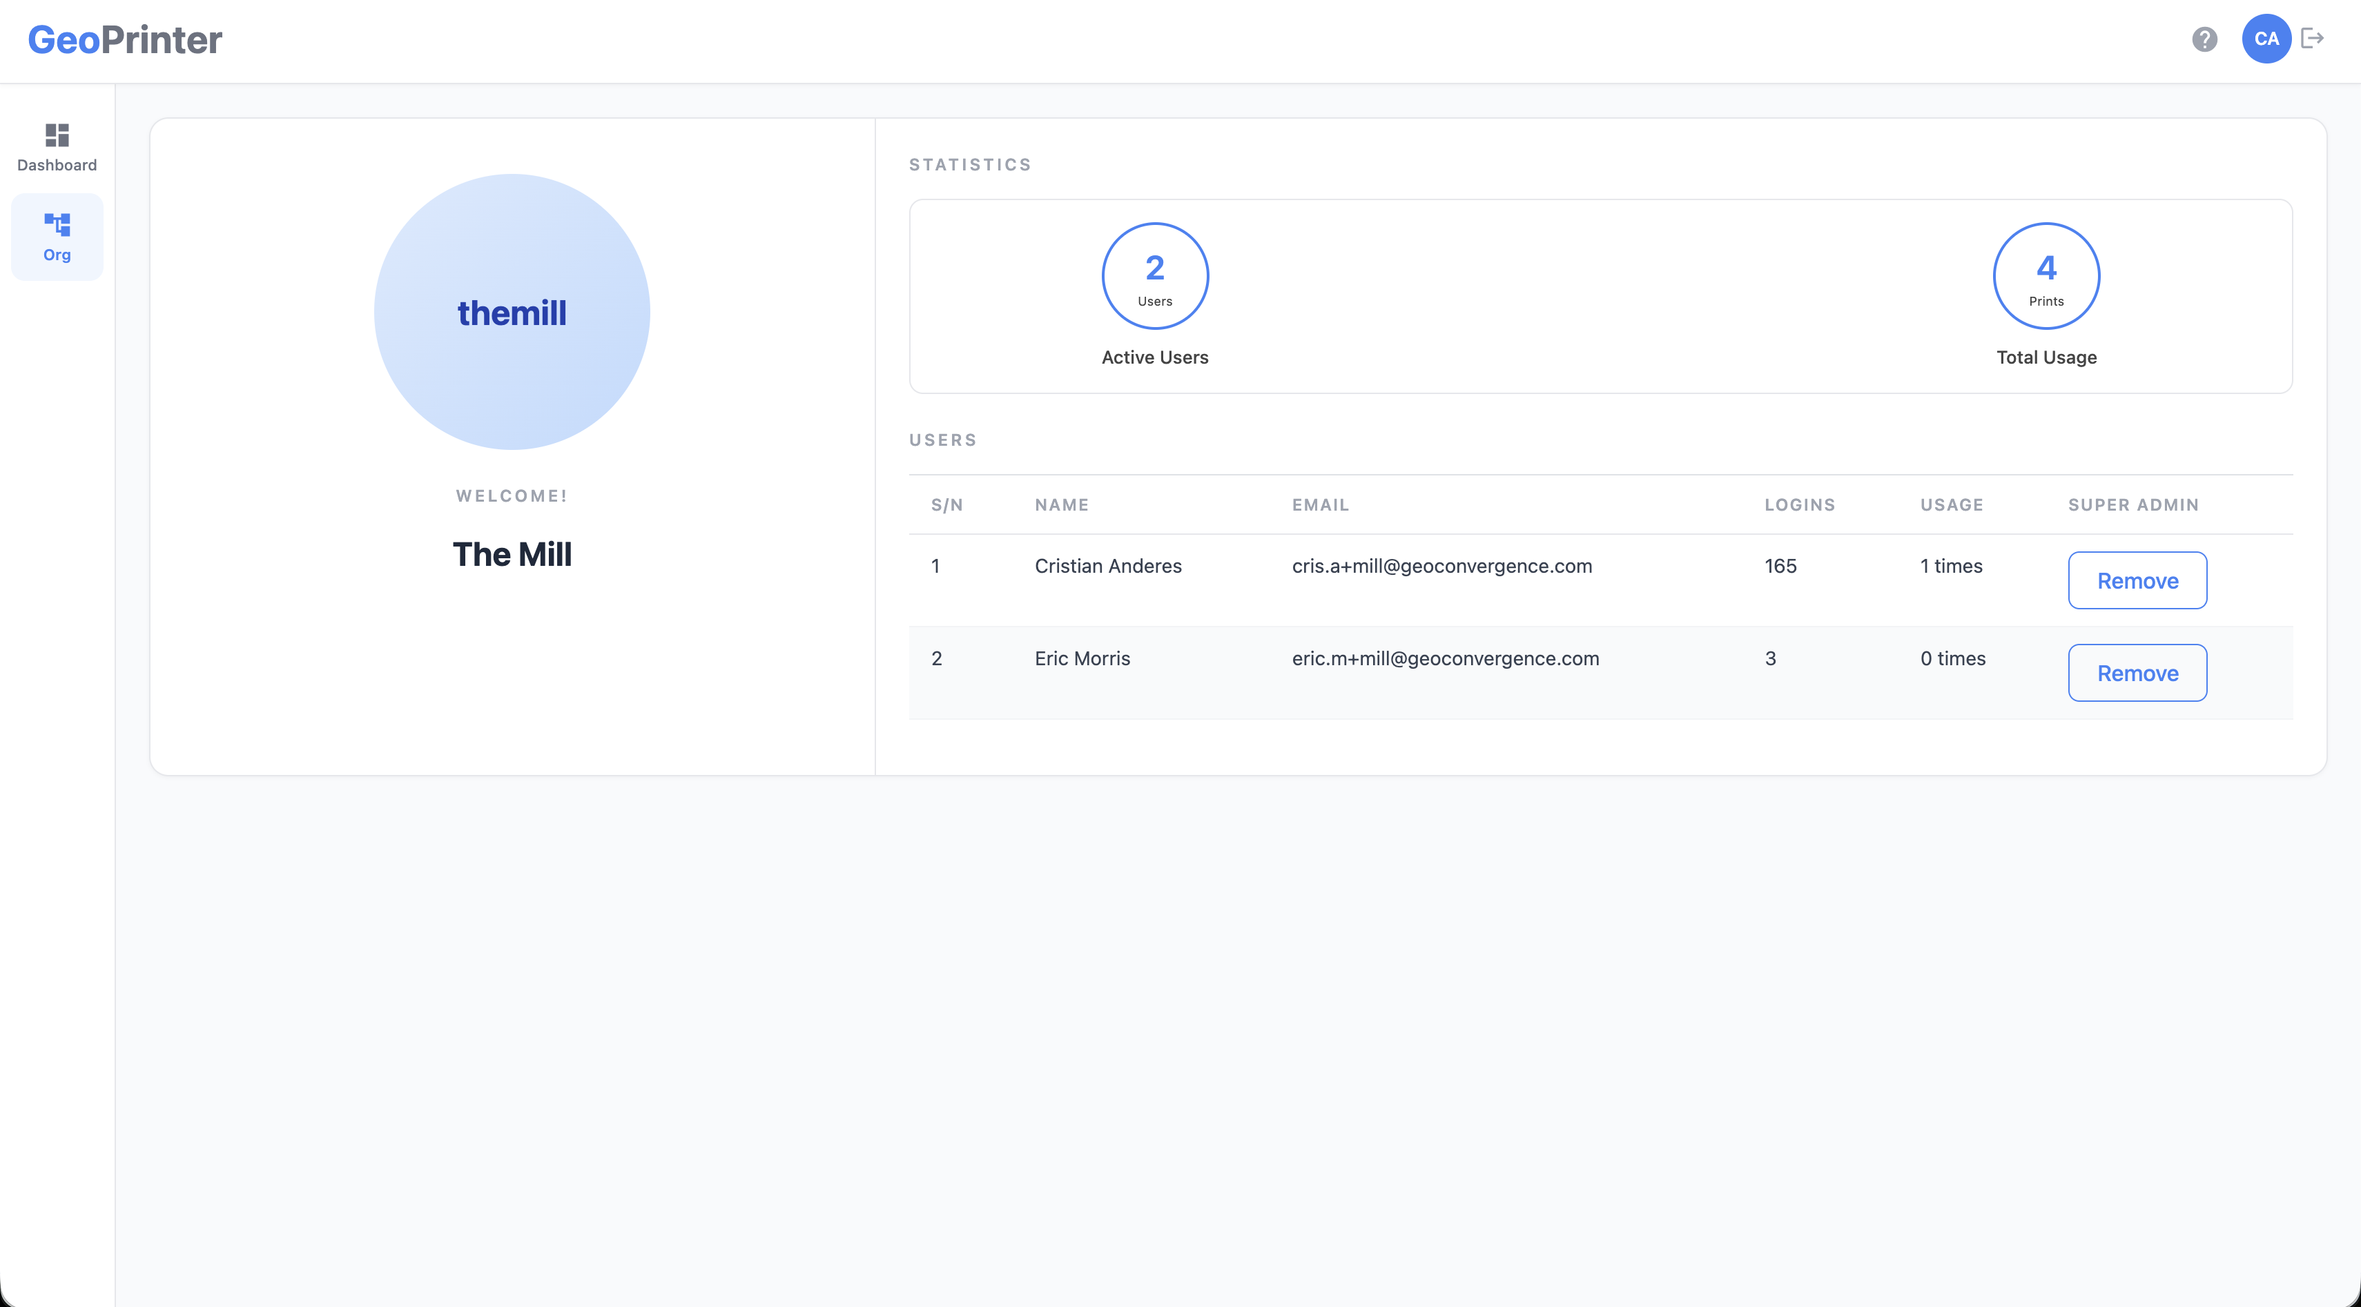The width and height of the screenshot is (2361, 1307).
Task: Remove super admin for Eric Morris
Action: 2137,672
